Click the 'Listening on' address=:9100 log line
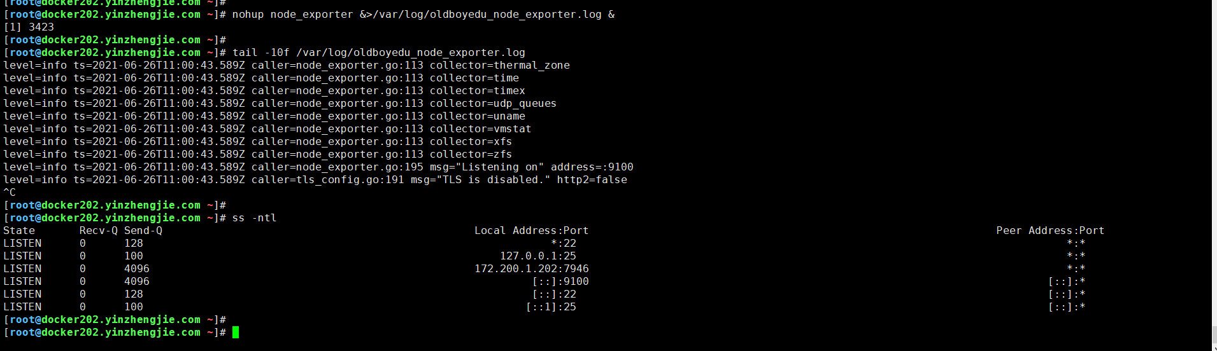 tap(318, 167)
